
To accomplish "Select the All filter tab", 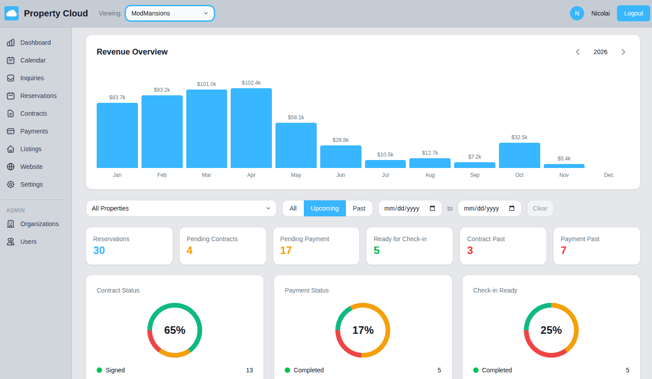I will click(293, 208).
